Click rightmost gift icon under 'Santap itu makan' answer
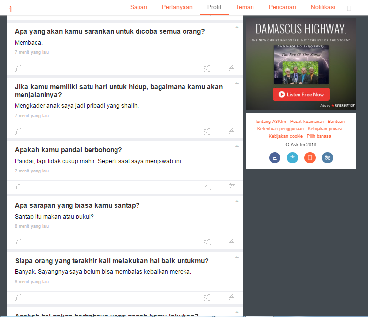The image size is (368, 317). 231,242
